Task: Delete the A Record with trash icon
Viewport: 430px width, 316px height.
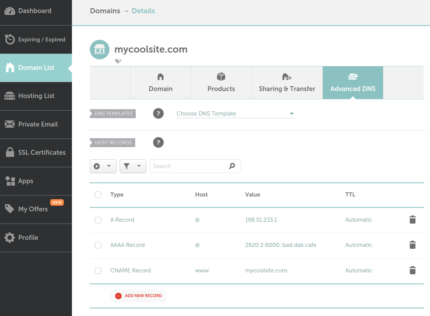Action: point(413,220)
